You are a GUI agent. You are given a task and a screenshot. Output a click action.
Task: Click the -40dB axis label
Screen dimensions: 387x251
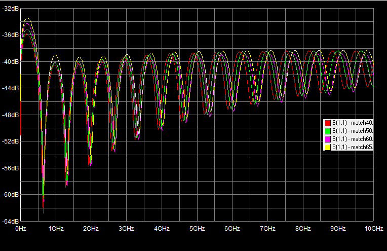pyautogui.click(x=10, y=61)
